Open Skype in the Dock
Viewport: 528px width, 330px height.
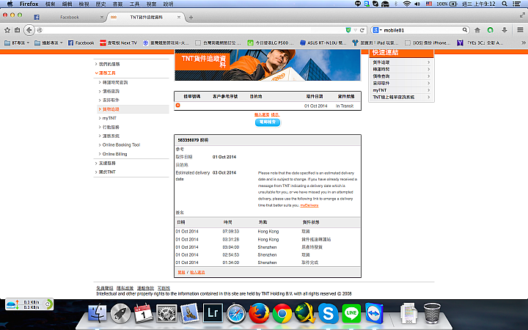(x=329, y=313)
